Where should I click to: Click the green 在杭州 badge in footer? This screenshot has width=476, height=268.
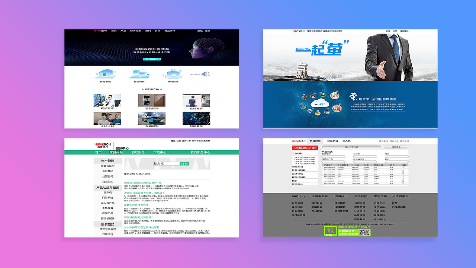tap(331, 231)
